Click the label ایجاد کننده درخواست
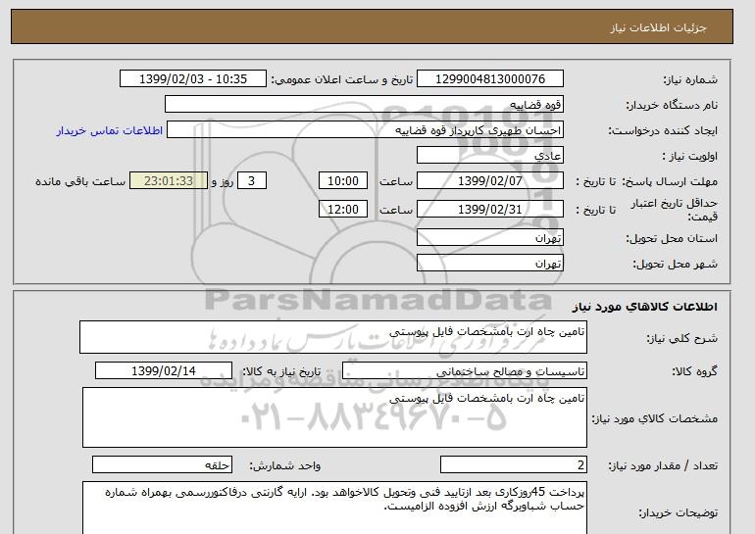This screenshot has height=534, width=755. coord(663,130)
